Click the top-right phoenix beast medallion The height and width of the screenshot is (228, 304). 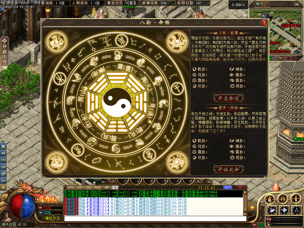tap(177, 42)
